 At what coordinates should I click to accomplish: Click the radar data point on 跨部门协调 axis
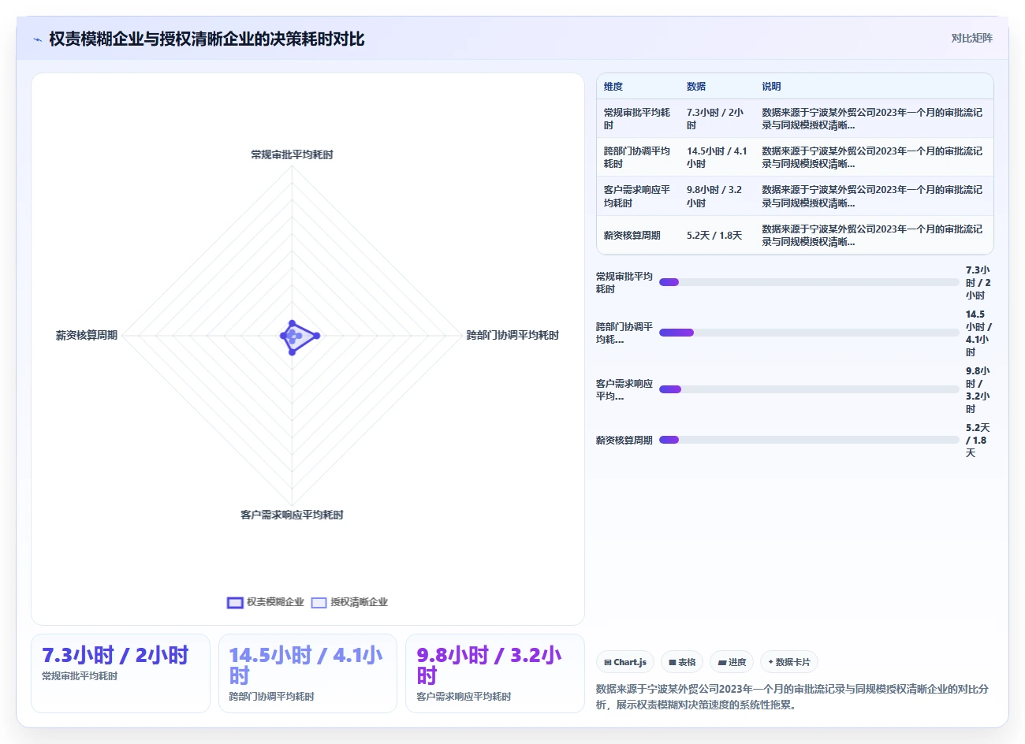316,336
